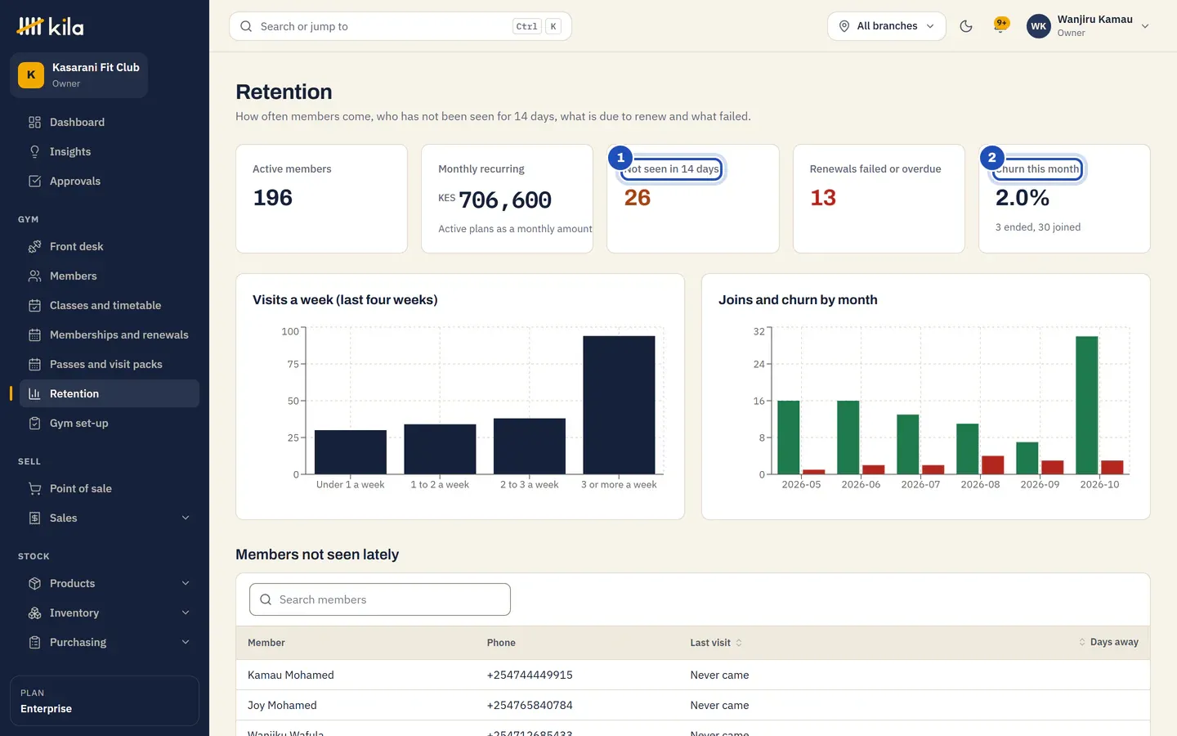
Task: Click the Search or jump to field
Action: click(x=401, y=26)
